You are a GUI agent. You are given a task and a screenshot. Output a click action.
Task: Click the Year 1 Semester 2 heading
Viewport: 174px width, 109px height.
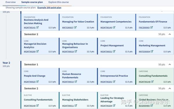tap(31, 34)
